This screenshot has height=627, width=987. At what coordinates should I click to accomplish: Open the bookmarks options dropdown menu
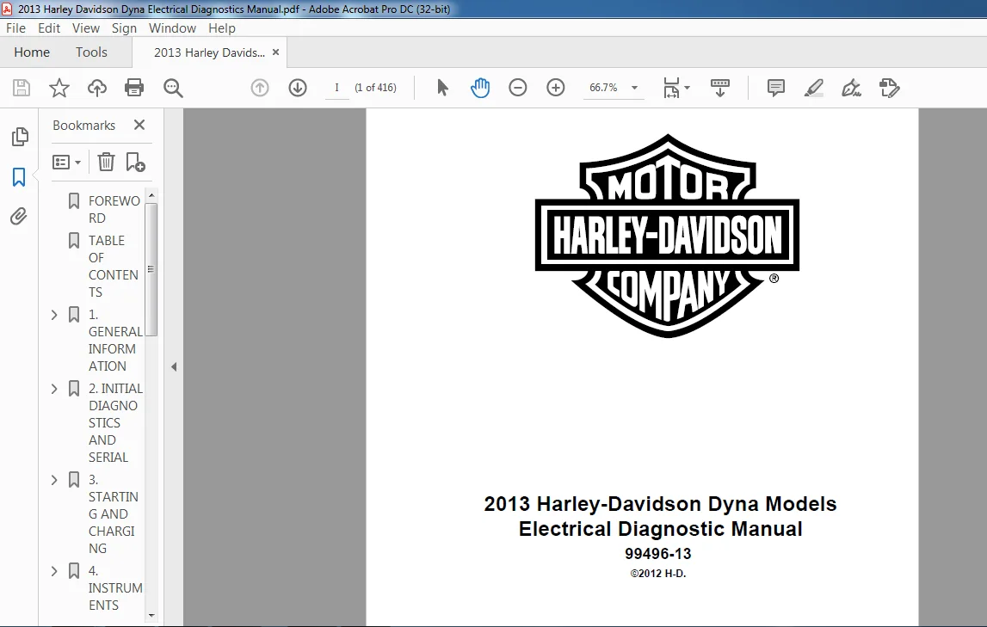point(67,163)
